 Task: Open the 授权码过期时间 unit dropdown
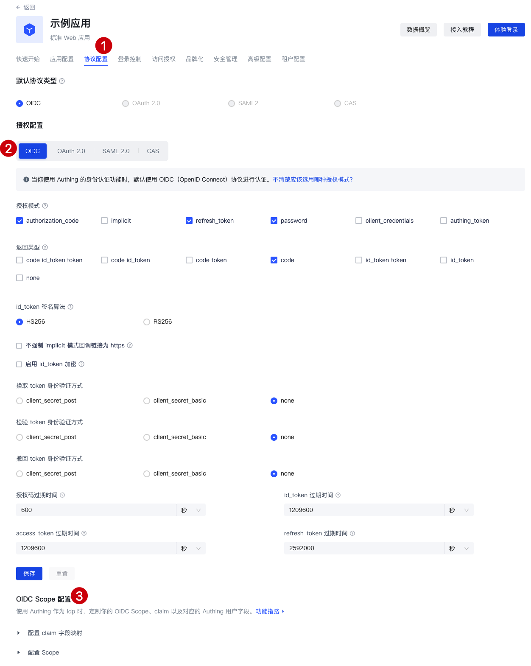[191, 510]
